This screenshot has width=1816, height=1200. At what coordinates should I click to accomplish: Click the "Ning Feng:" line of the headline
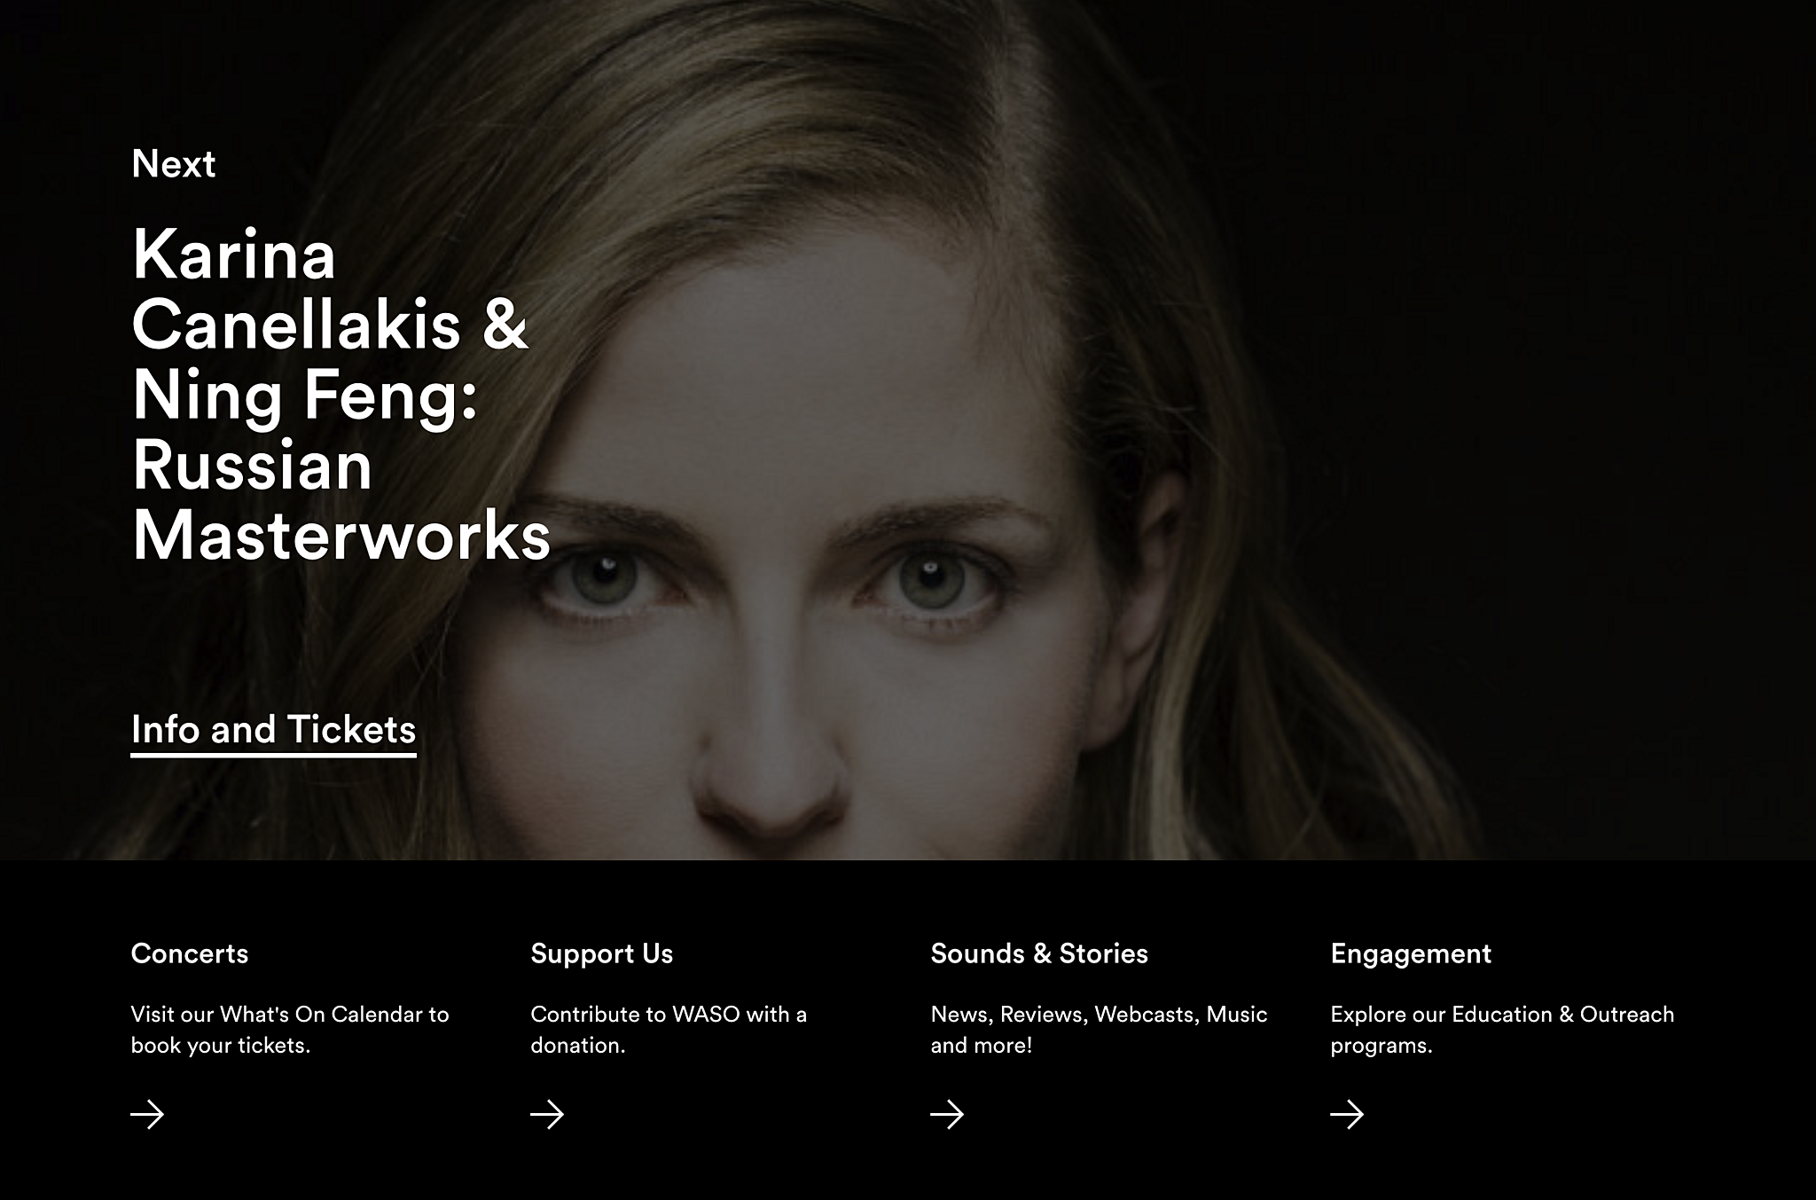[305, 396]
